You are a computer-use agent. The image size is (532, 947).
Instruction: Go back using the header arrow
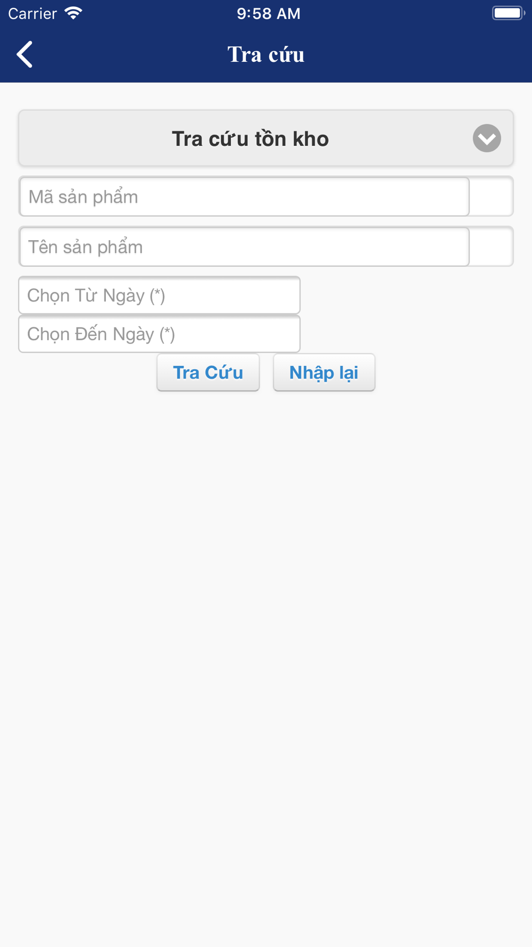pos(24,54)
